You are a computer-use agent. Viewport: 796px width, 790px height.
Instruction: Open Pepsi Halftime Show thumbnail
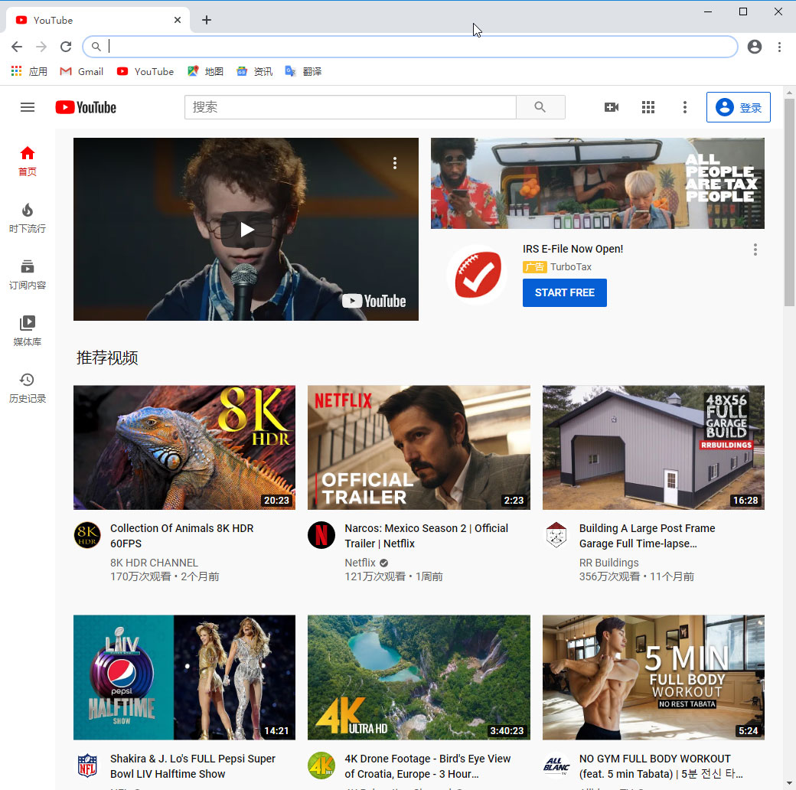(184, 677)
